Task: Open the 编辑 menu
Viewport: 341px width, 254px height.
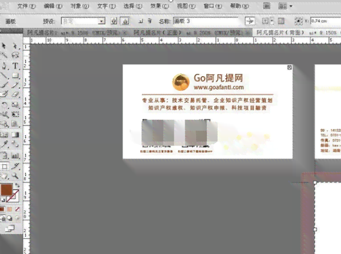Action: pos(53,6)
